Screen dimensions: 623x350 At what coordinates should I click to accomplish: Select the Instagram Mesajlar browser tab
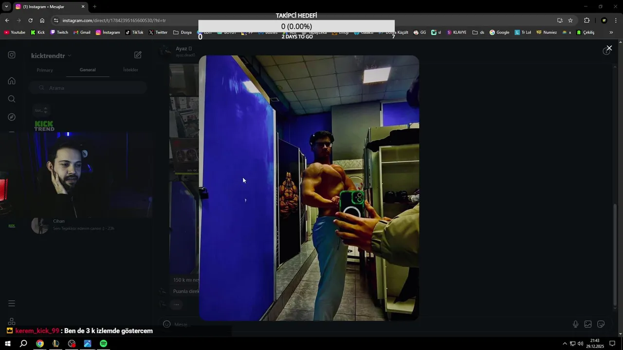(50, 6)
